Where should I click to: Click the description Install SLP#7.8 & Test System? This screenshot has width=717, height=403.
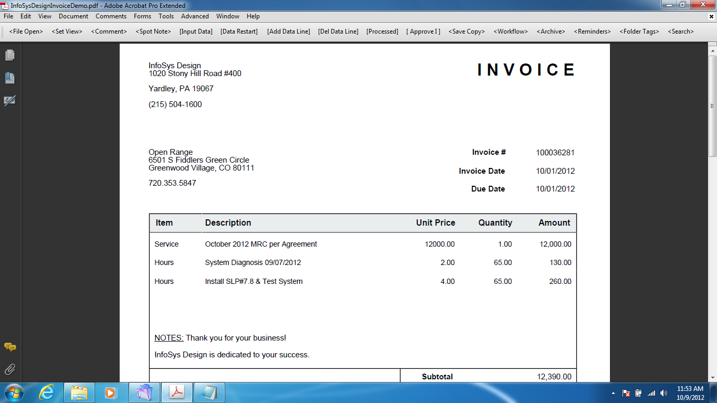point(254,281)
